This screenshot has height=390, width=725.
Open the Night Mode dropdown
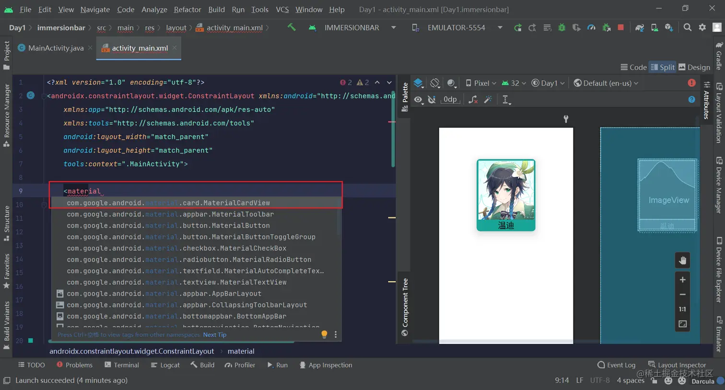451,83
